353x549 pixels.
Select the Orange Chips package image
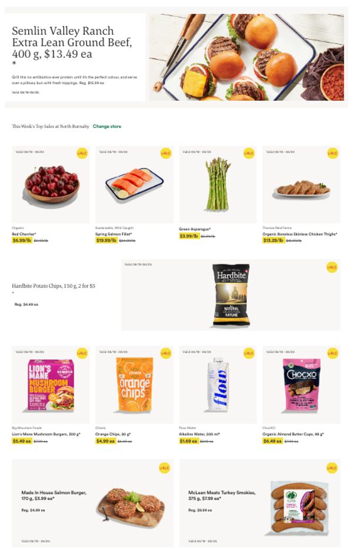click(135, 384)
